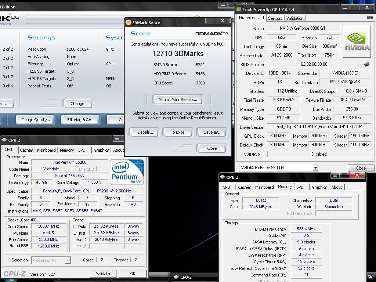Click the CPU name Intel Pentium E5200
This screenshot has height=282, width=376.
pyautogui.click(x=69, y=162)
